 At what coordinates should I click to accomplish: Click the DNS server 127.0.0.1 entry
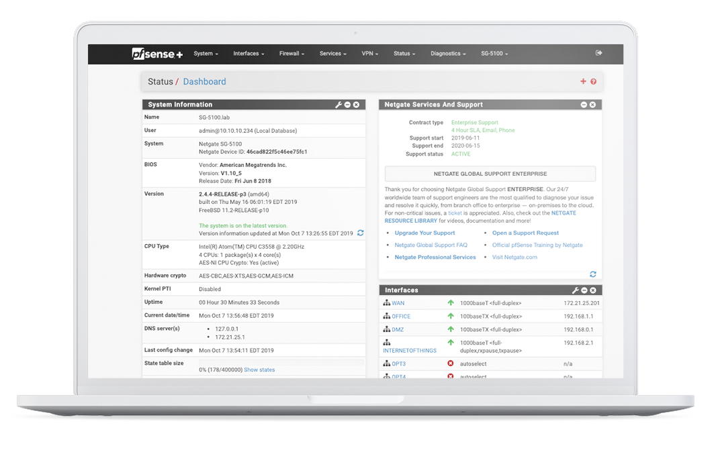(226, 329)
